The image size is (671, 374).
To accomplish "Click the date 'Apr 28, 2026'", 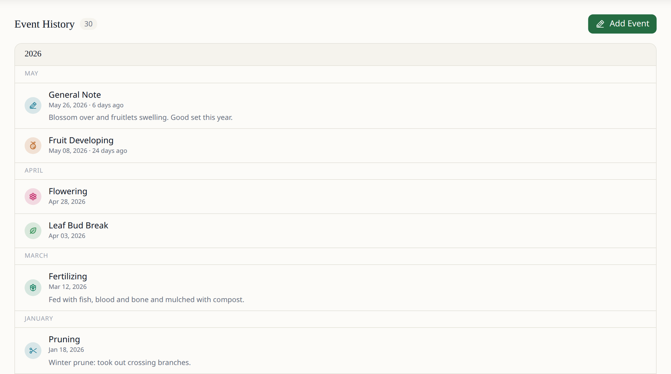I will [x=67, y=201].
